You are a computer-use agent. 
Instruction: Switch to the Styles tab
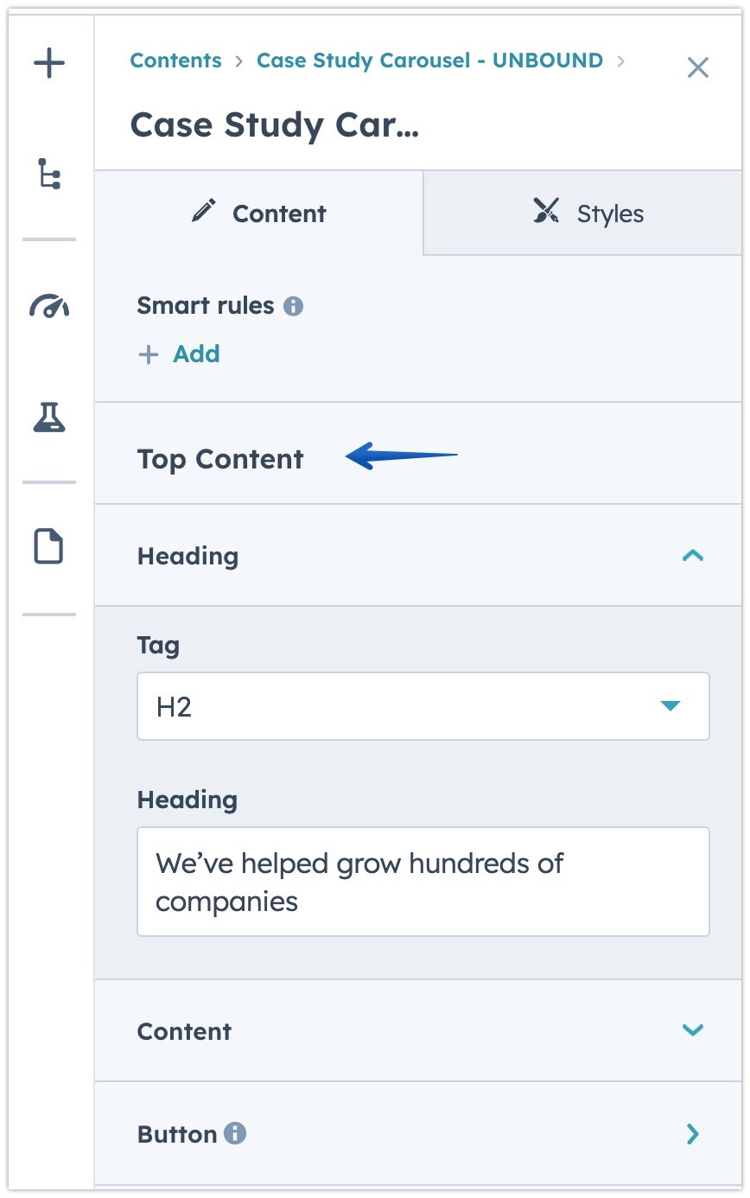pos(609,213)
